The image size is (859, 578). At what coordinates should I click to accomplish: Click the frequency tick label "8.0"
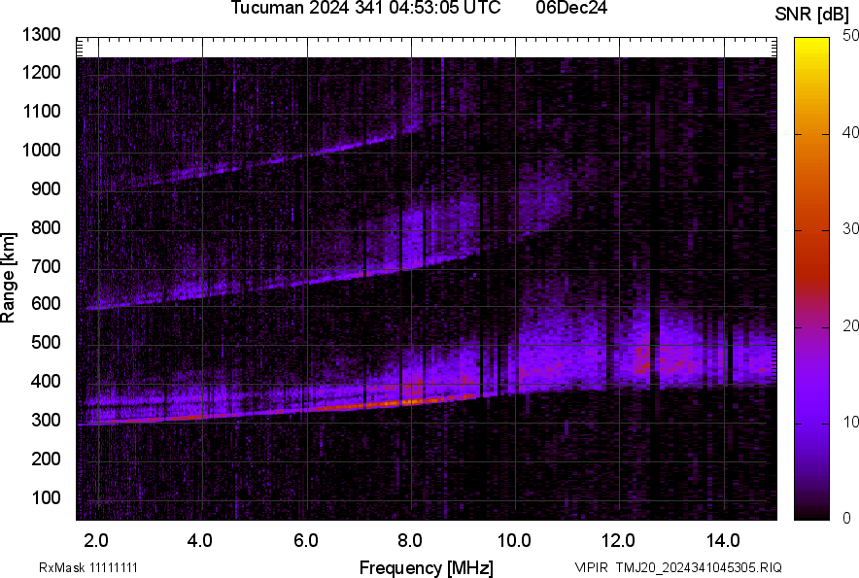click(410, 540)
